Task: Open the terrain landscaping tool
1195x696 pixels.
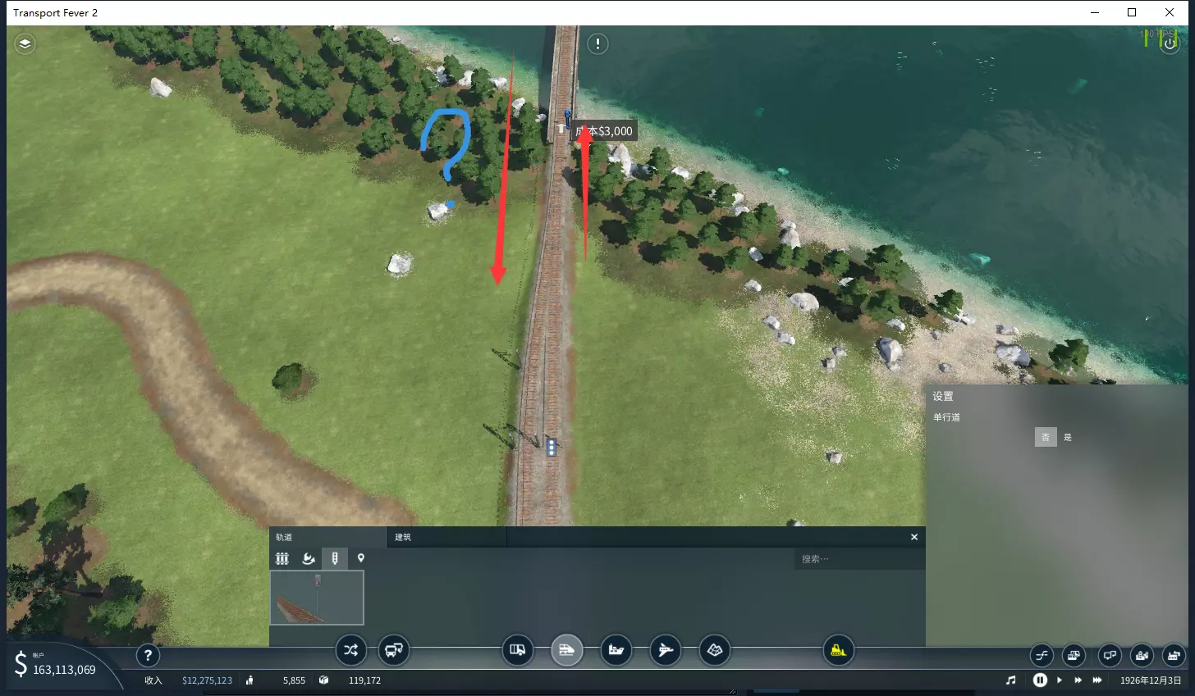Action: coord(715,651)
